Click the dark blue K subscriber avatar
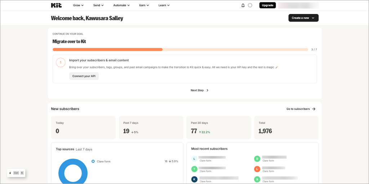The image size is (369, 184). [194, 179]
